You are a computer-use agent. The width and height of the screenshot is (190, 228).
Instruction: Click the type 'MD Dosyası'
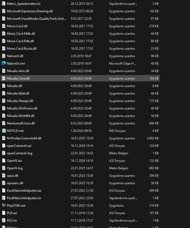117,131
